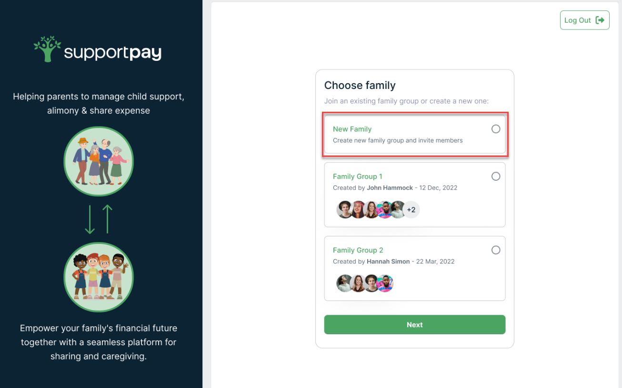Screen dimensions: 622x388
Task: Click the Log Out button
Action: 584,20
